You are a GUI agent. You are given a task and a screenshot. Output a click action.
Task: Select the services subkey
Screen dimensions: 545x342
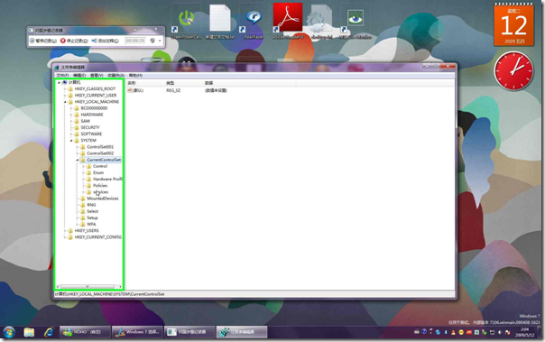[101, 192]
